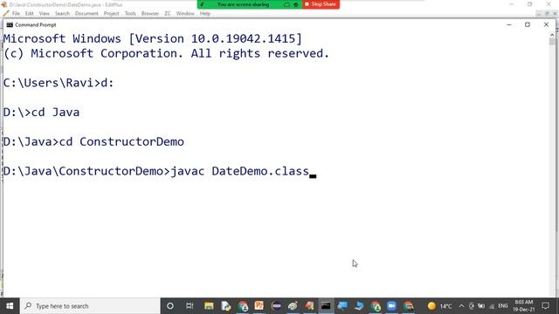Click the 14°C weather widget
The width and height of the screenshot is (559, 314).
coord(439,306)
